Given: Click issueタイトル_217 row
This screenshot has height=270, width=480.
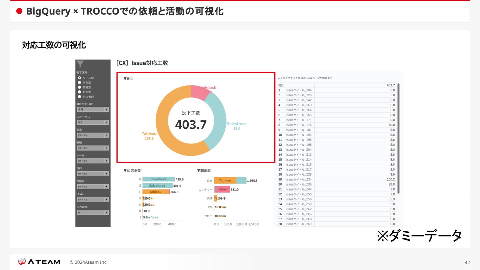Looking at the screenshot, I should coord(336,169).
